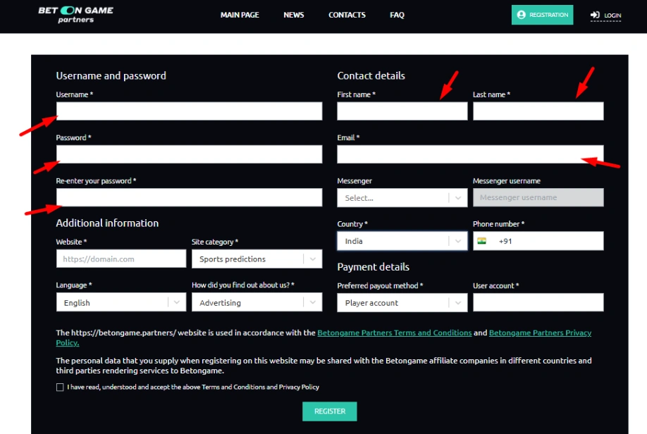
Task: Open the News menu item
Action: 294,15
